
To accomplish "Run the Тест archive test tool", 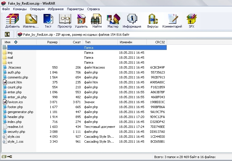I will [x=48, y=19].
